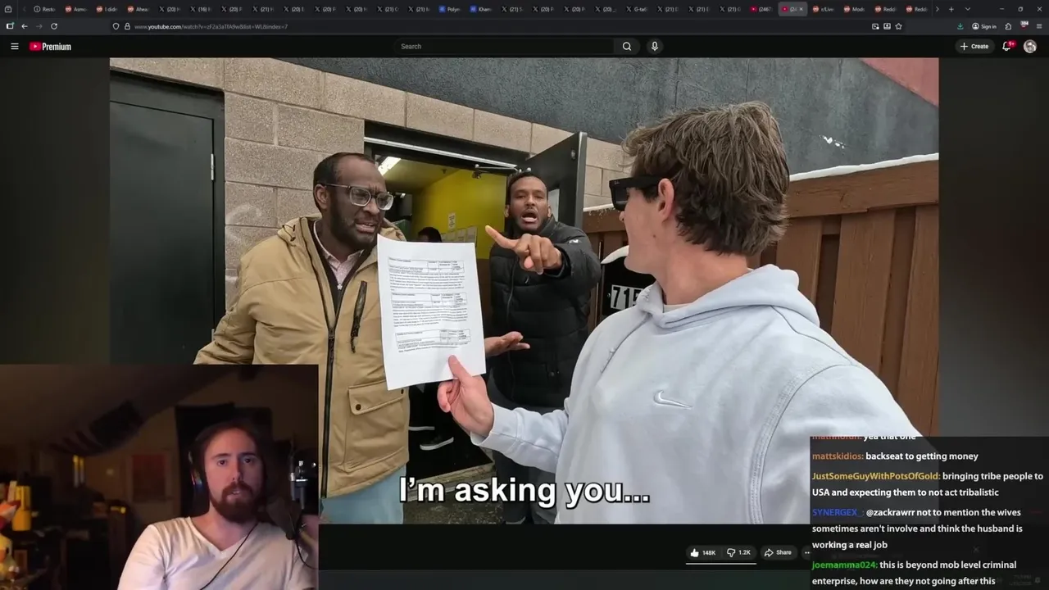Click Sign in in browser toolbar

point(984,26)
